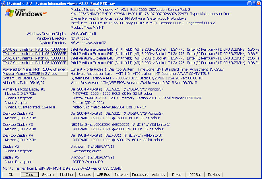Image resolution: width=262 pixels, height=179 pixels.
Task: Click Owner Ray Hinchliffe text line
Action: (128, 18)
